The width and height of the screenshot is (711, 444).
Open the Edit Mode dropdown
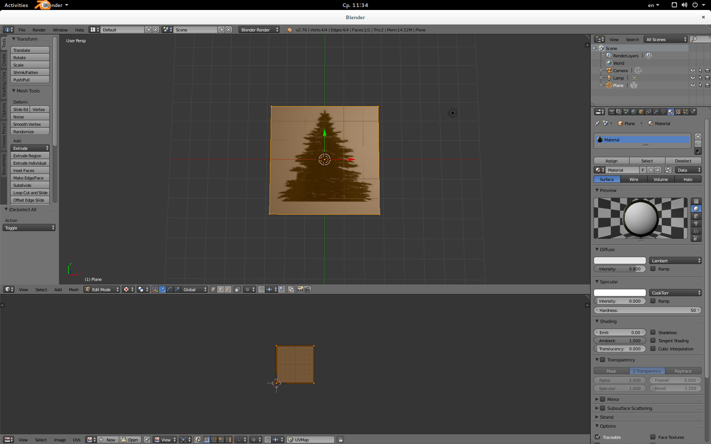click(102, 290)
